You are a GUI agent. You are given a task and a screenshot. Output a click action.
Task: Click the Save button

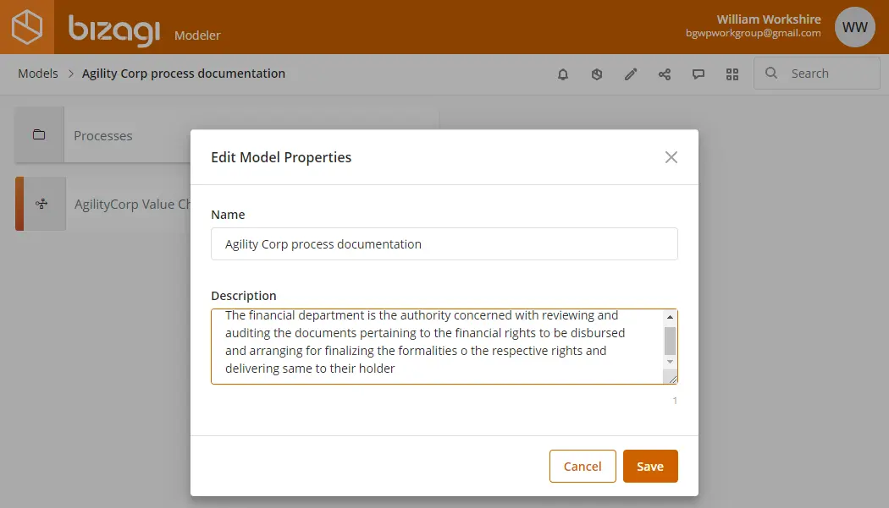pos(650,466)
